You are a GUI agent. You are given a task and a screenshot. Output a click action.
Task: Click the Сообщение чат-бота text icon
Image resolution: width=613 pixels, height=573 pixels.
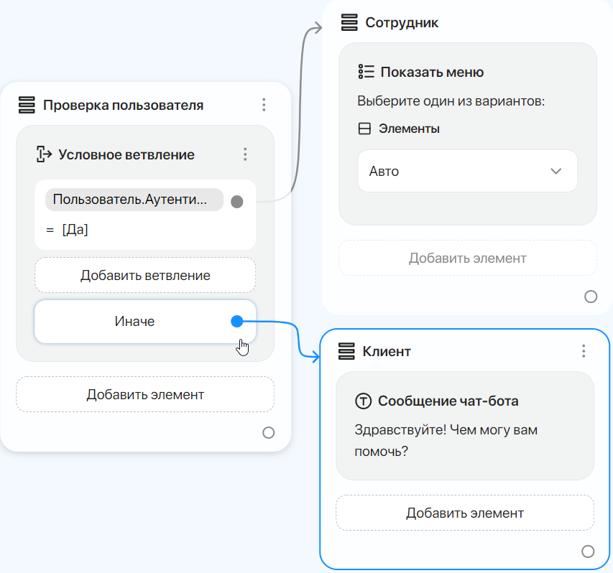[x=364, y=401]
